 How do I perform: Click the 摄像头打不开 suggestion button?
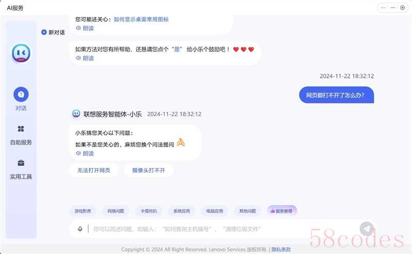pyautogui.click(x=148, y=170)
